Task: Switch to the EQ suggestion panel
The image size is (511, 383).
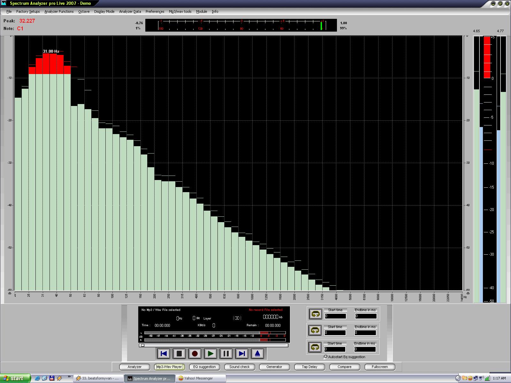Action: pos(204,367)
